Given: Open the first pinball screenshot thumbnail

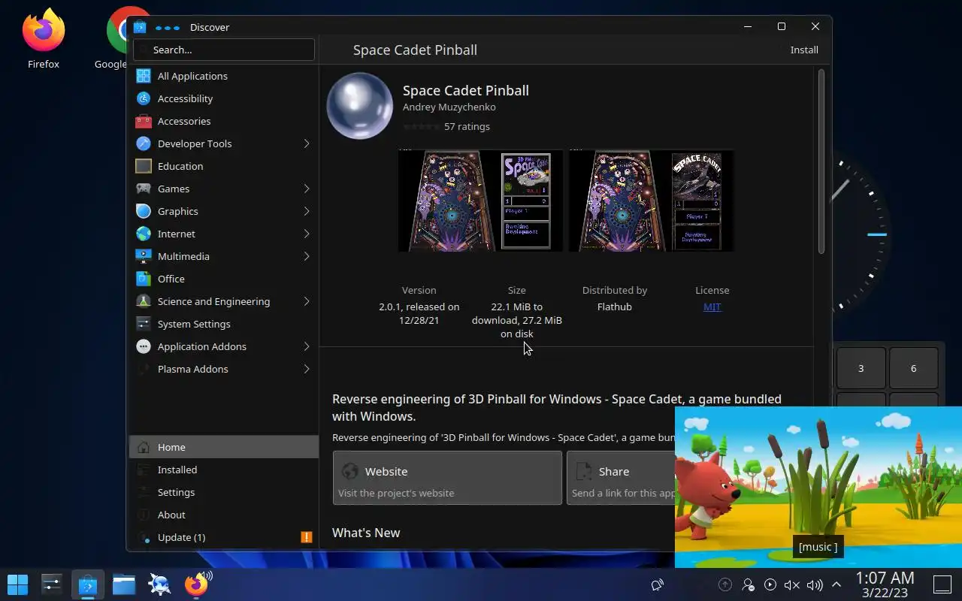Looking at the screenshot, I should (480, 201).
